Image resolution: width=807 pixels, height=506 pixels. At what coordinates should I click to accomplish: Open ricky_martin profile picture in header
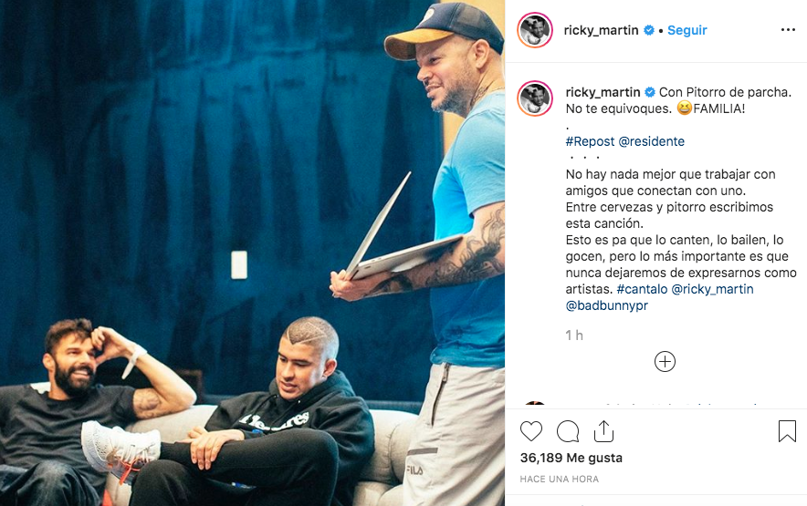pos(535,30)
